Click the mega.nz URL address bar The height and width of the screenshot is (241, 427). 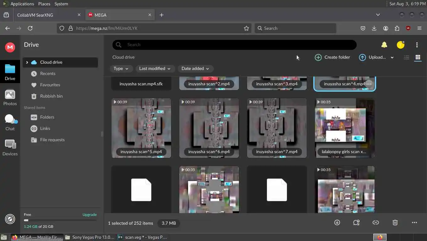tap(154, 28)
